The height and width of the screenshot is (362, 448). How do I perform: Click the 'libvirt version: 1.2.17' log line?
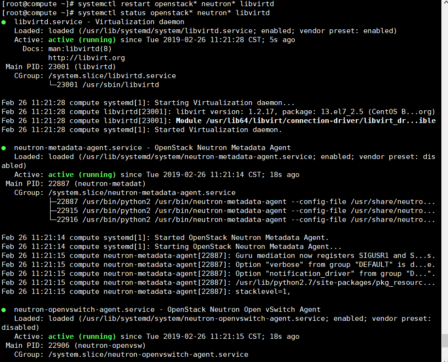click(218, 112)
